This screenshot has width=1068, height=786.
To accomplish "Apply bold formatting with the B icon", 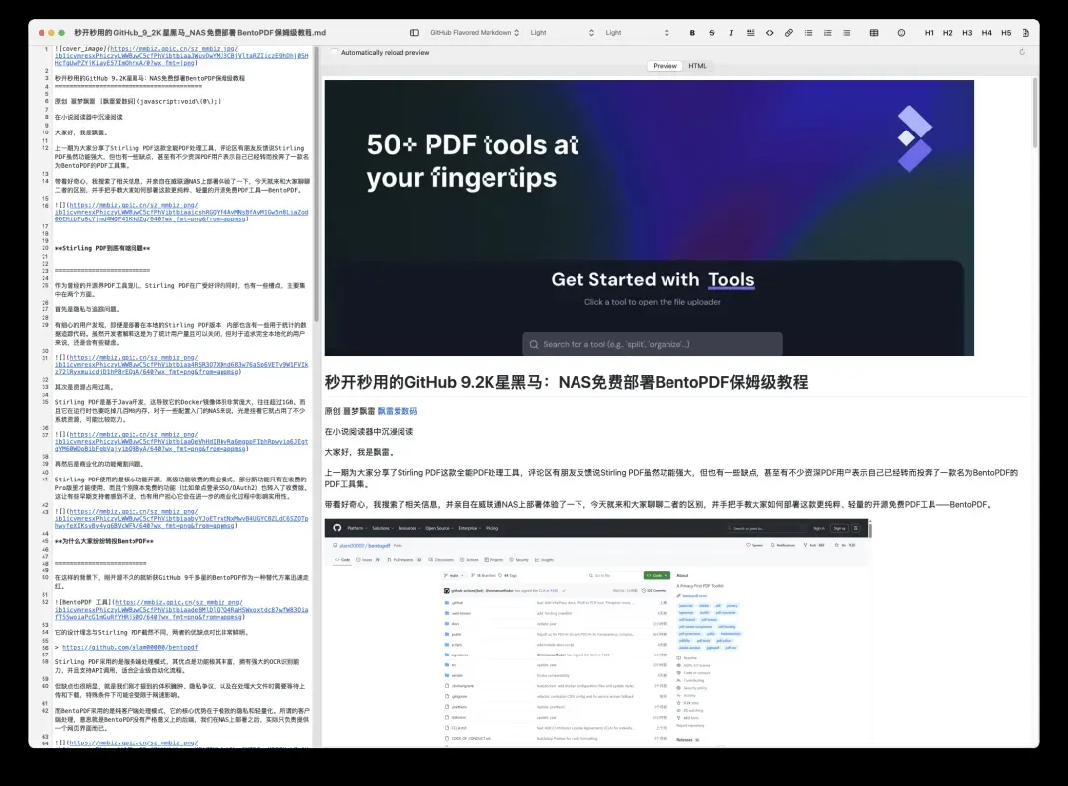I will pos(692,33).
